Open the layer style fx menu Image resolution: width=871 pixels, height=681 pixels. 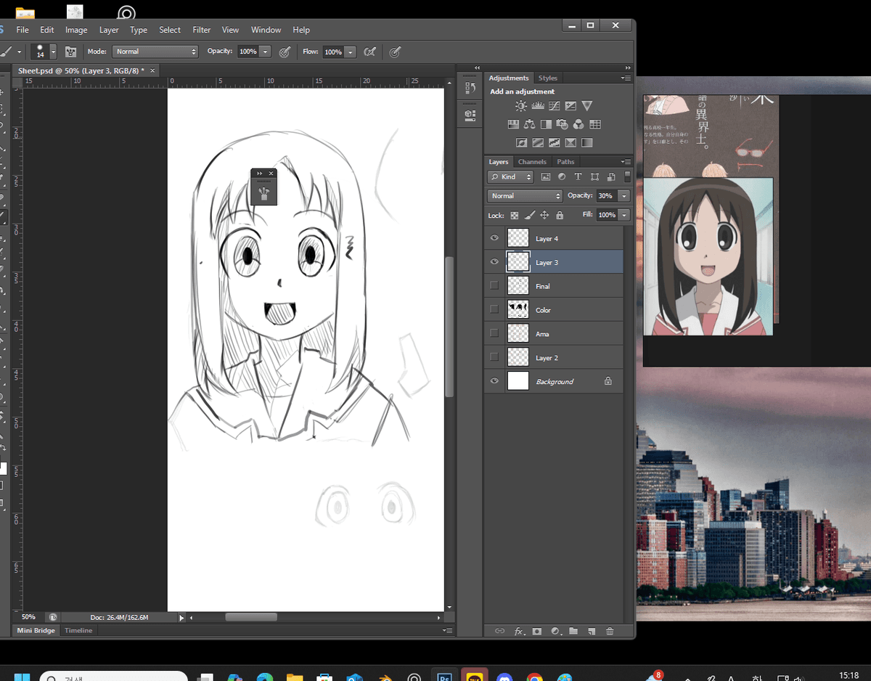(519, 631)
